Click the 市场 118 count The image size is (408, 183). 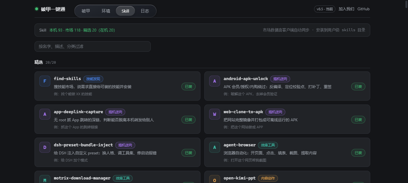tap(73, 30)
